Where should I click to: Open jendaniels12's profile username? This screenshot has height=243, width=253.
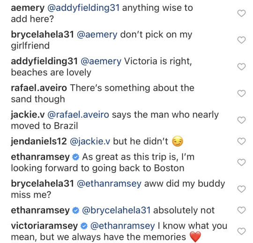(39, 141)
